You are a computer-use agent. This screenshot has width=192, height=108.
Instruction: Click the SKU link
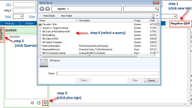9,5
